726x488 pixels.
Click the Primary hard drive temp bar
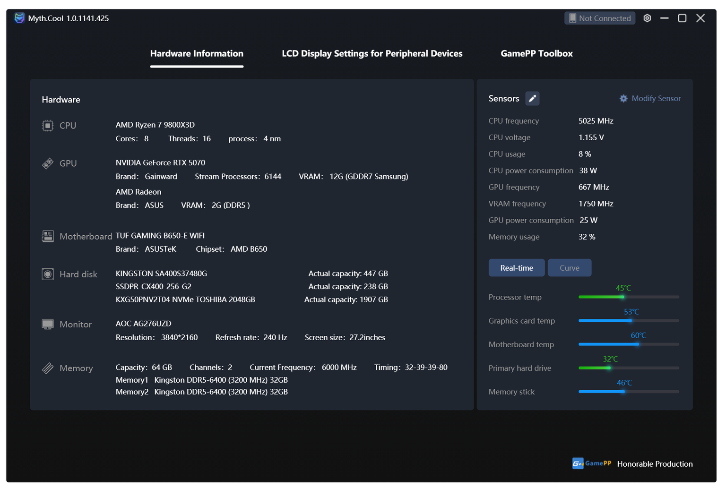[629, 368]
